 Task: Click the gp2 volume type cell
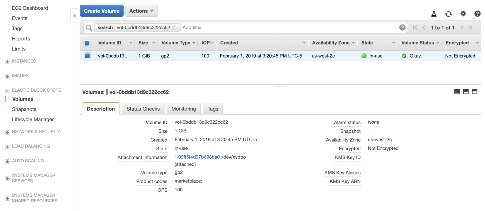click(165, 56)
